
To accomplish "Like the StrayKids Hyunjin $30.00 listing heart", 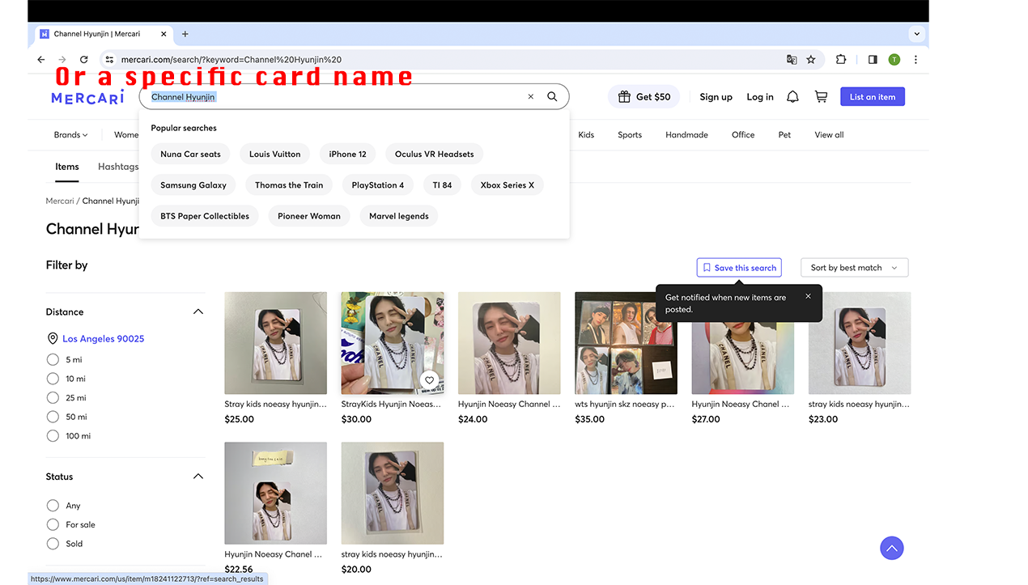I will click(429, 379).
